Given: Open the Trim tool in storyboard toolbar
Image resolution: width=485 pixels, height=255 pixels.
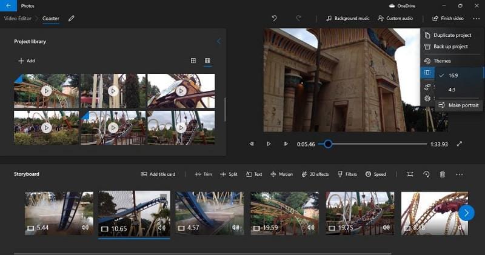Looking at the screenshot, I should tap(203, 174).
